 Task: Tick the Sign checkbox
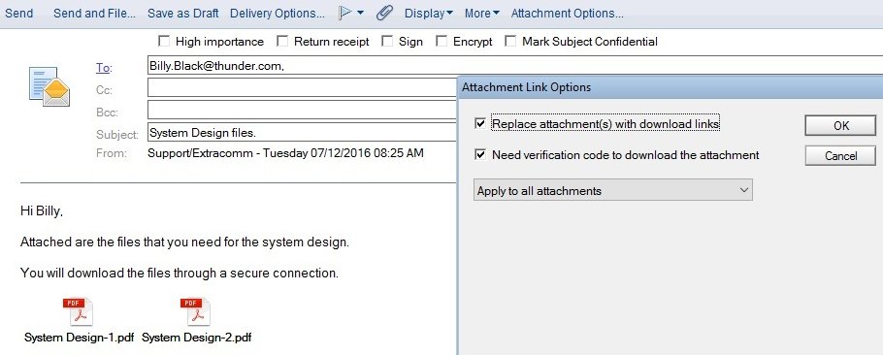tap(387, 41)
